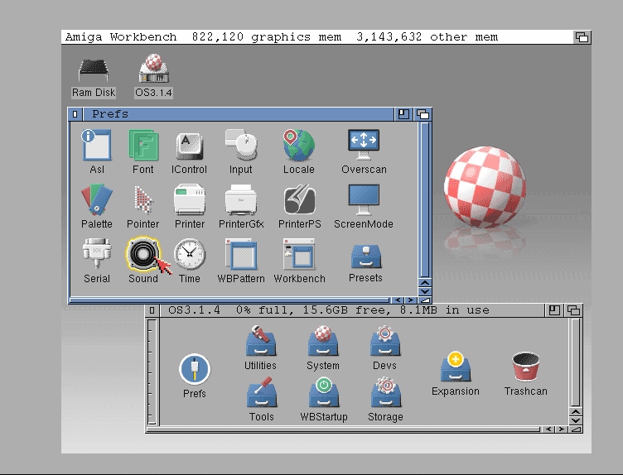Toggle the Workbench screen depth gadget
This screenshot has height=475, width=623.
[x=582, y=37]
